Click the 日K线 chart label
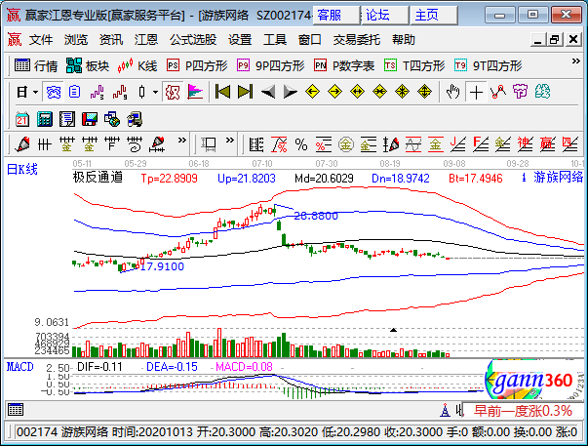 click(22, 169)
